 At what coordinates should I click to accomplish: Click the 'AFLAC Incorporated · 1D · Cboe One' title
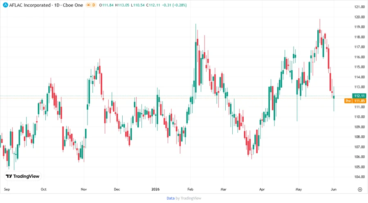(46, 5)
